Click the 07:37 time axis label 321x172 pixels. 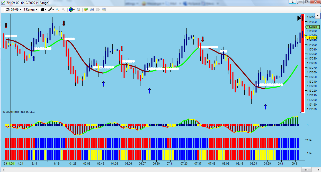click(198, 164)
